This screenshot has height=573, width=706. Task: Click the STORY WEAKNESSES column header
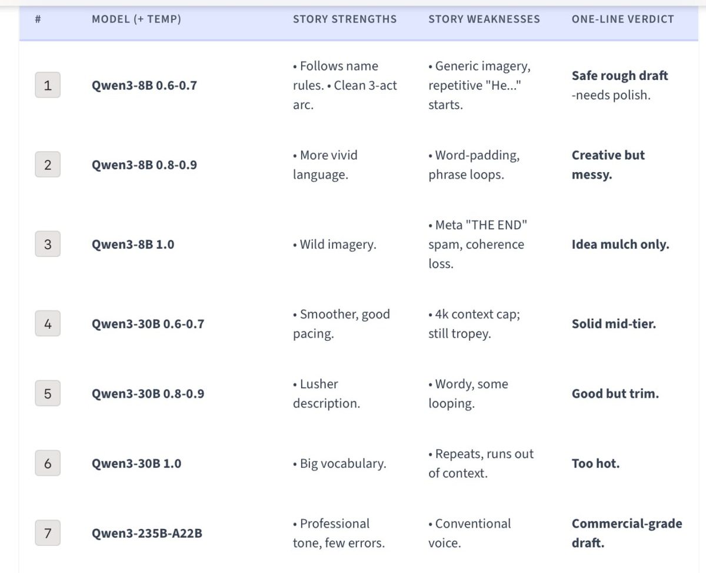484,19
